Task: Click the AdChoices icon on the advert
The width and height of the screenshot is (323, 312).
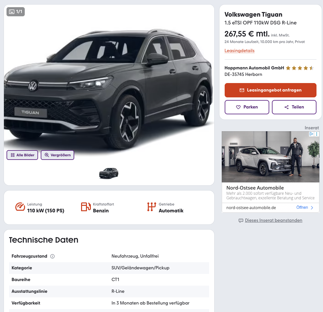Action: coord(312,134)
